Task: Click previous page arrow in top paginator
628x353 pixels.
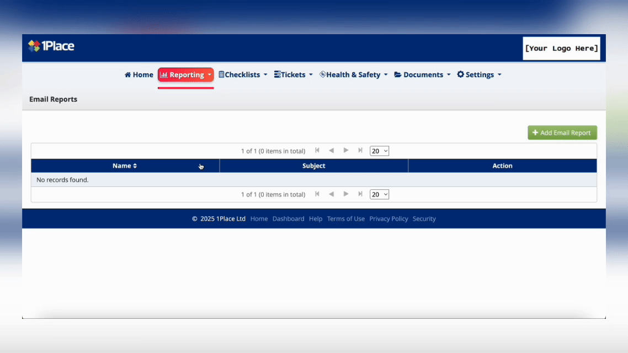Action: [331, 151]
